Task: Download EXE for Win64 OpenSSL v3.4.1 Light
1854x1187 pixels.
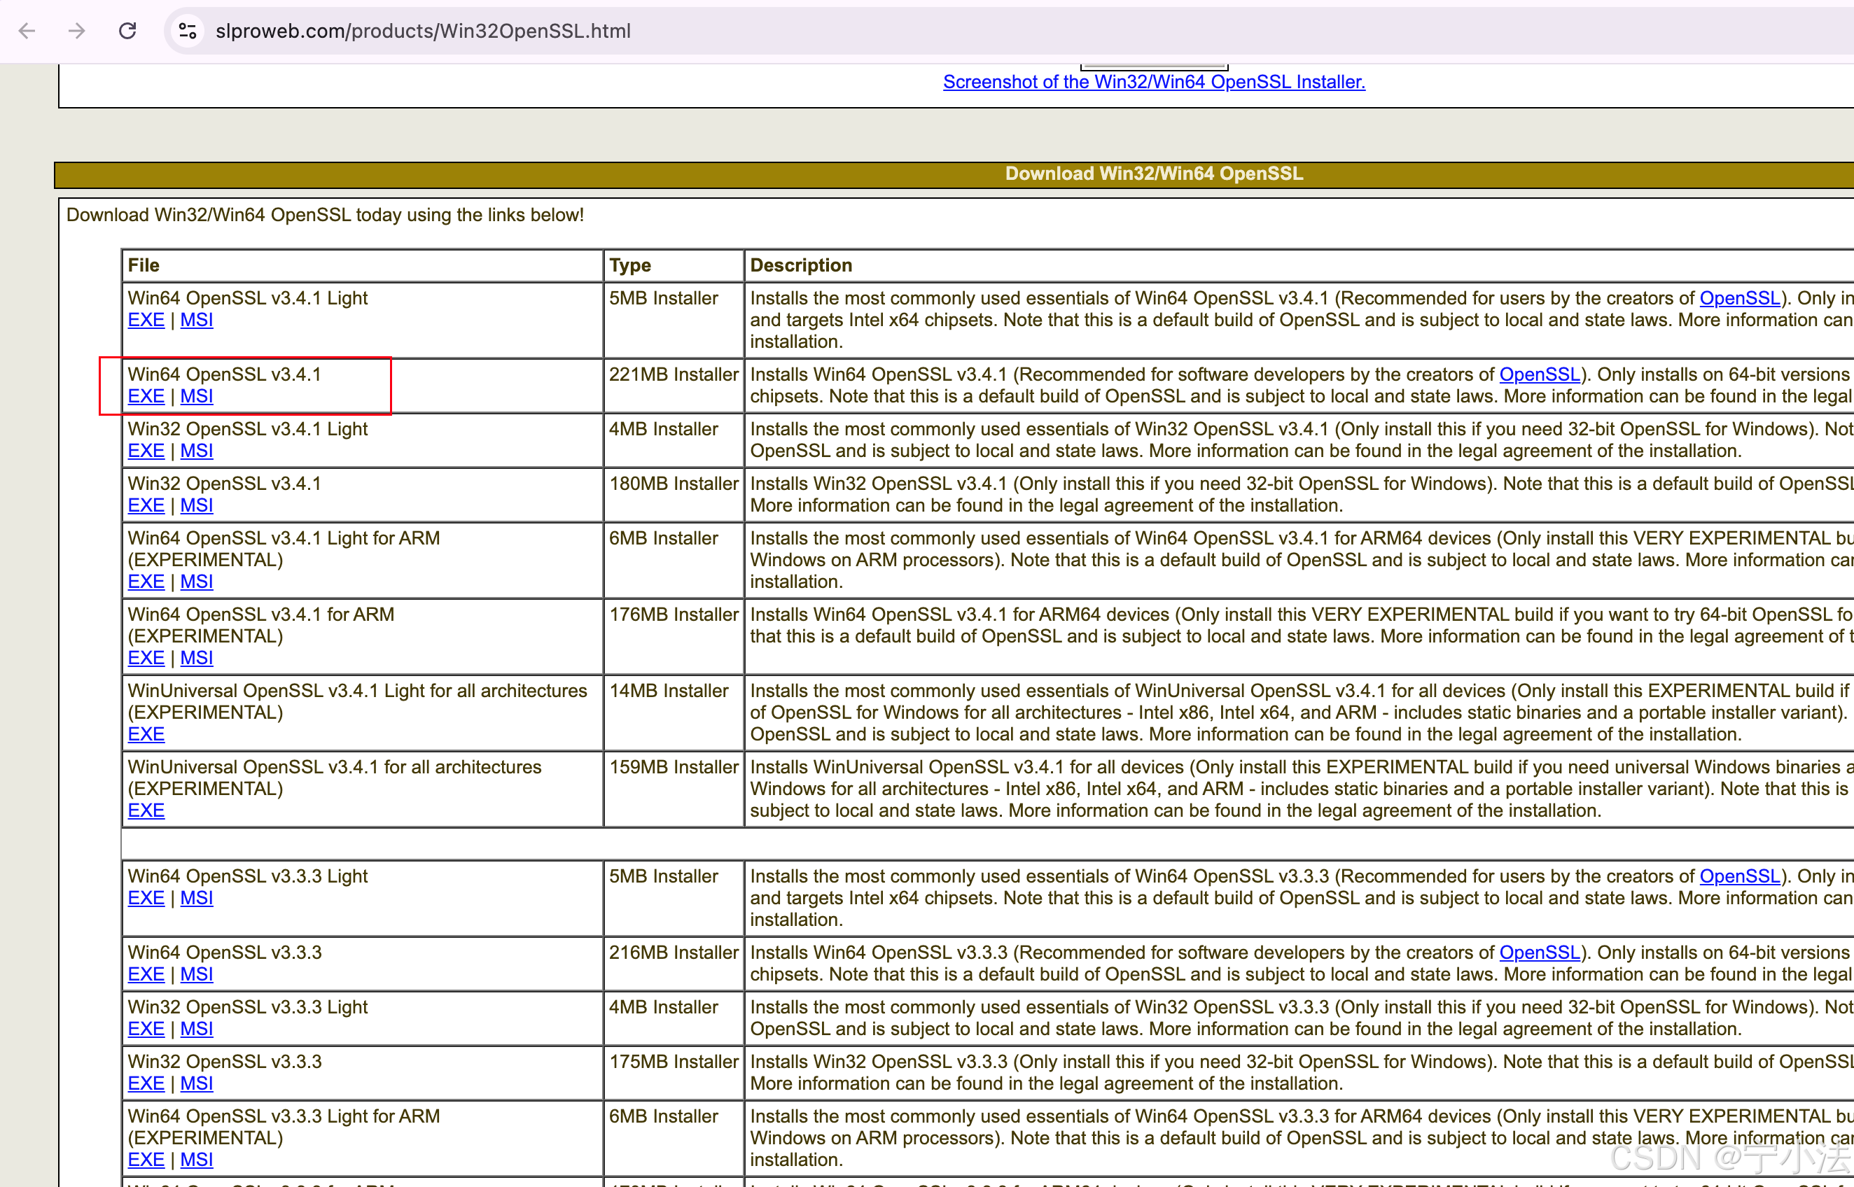Action: tap(146, 320)
